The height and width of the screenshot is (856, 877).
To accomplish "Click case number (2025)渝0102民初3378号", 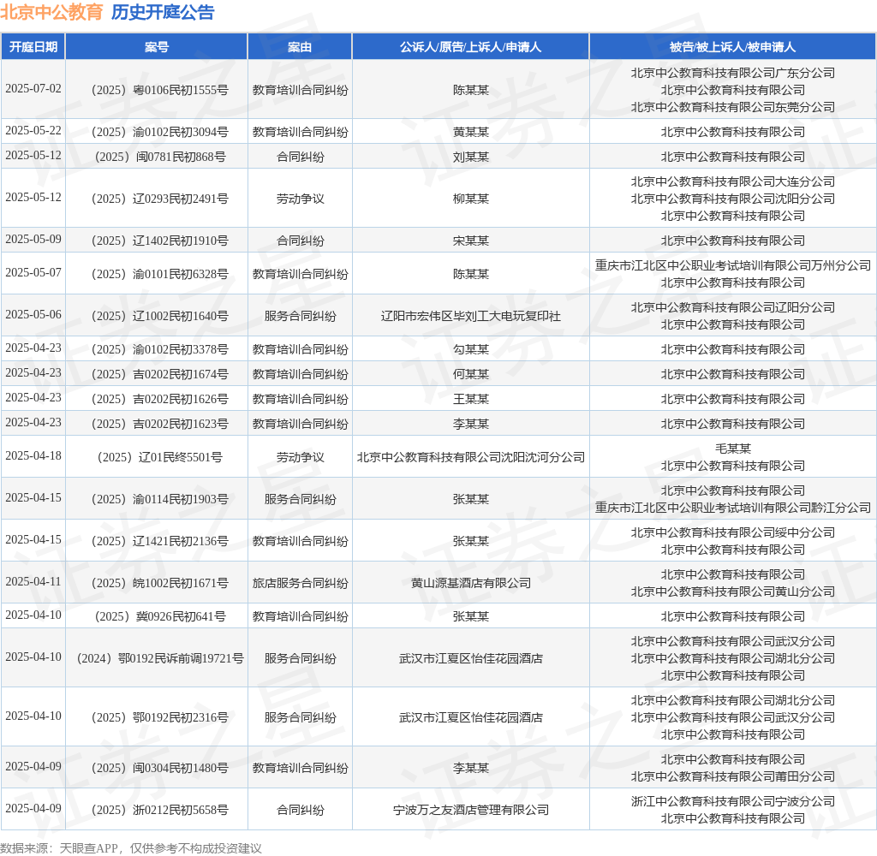I will tap(159, 349).
